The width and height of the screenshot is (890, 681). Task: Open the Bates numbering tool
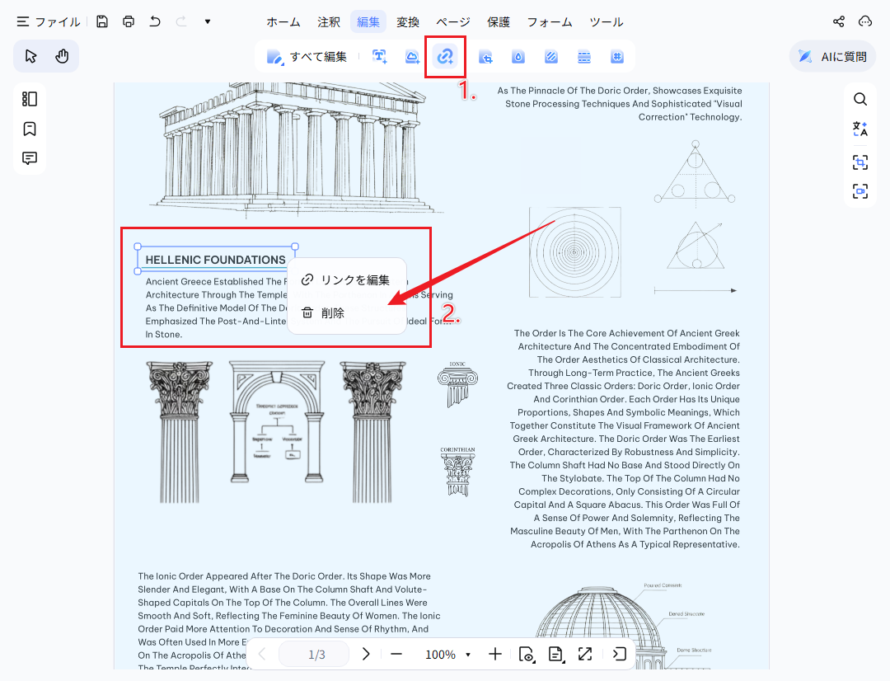617,56
